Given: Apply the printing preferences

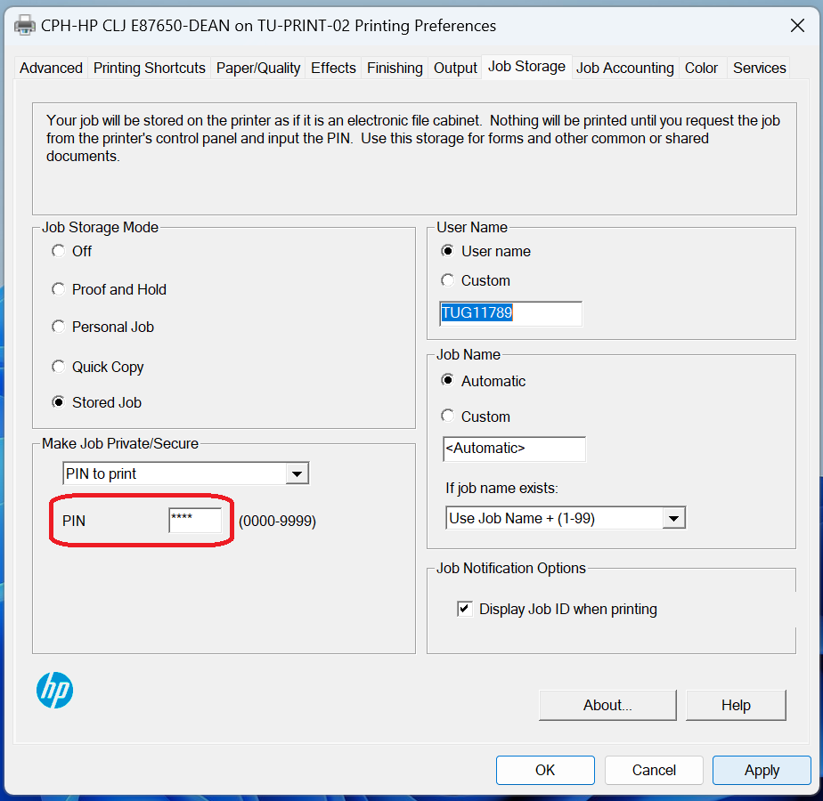Looking at the screenshot, I should 762,770.
